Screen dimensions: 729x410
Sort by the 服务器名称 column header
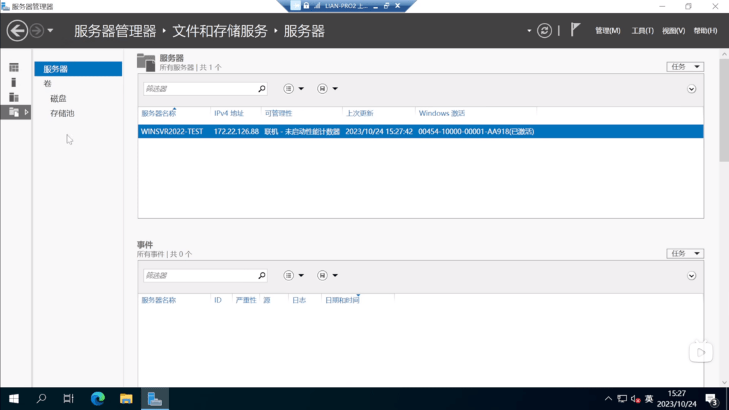pos(157,113)
